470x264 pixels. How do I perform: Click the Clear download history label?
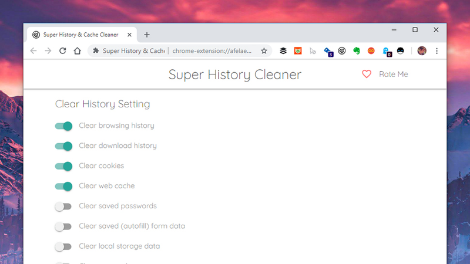pos(118,145)
